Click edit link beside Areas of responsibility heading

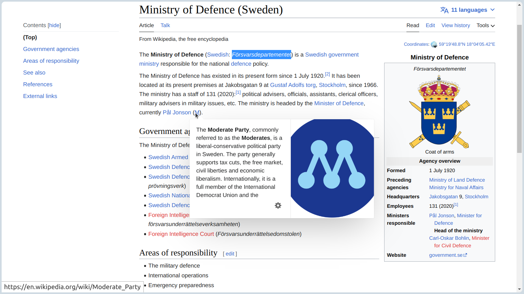(230, 254)
